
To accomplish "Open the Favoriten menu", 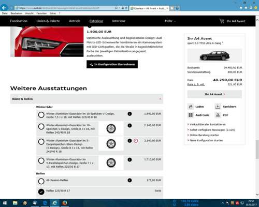I will [x=41, y=13].
